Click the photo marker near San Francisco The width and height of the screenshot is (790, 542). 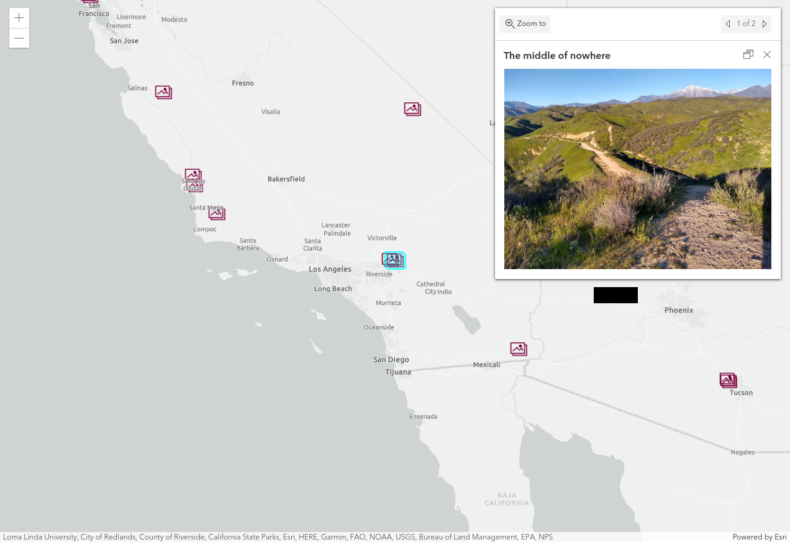tap(91, 1)
